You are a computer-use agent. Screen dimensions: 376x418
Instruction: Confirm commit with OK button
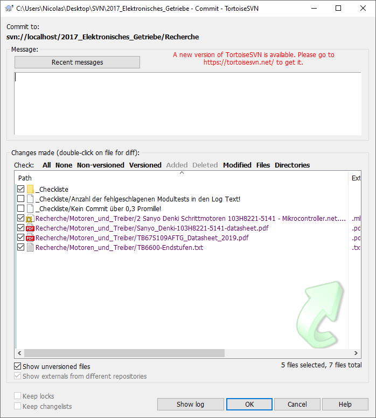249,405
